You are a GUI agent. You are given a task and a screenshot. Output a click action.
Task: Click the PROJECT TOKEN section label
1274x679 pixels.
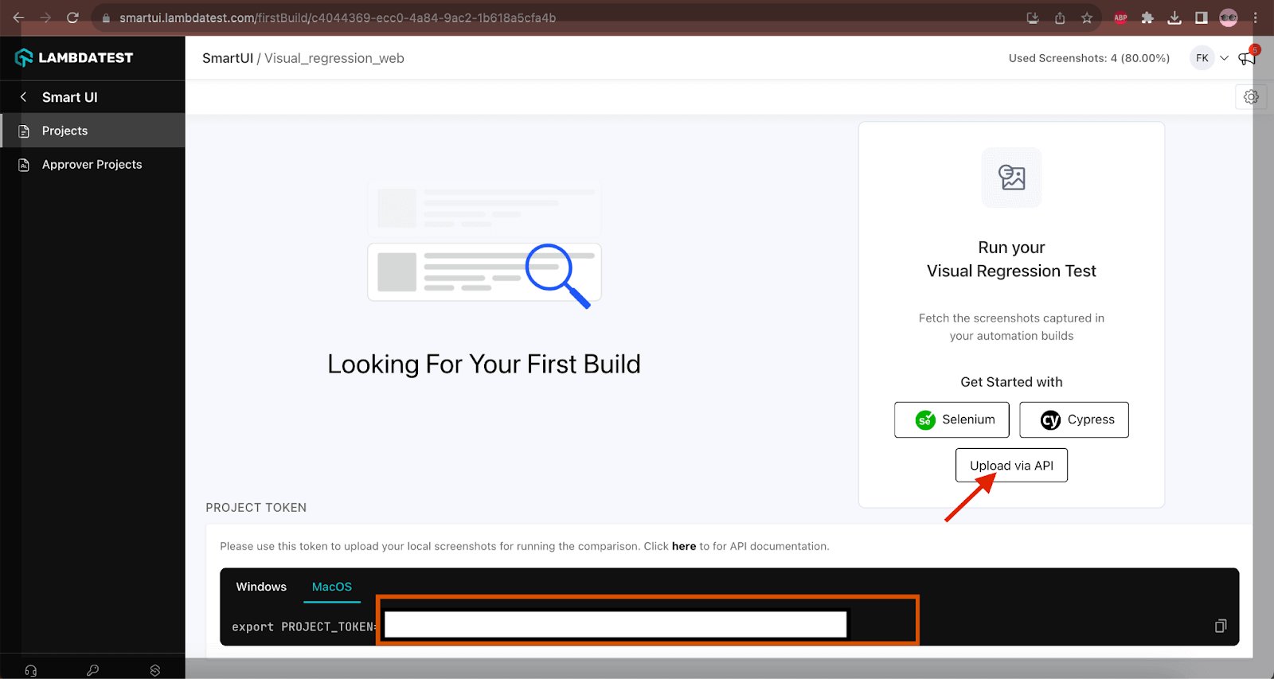tap(256, 508)
